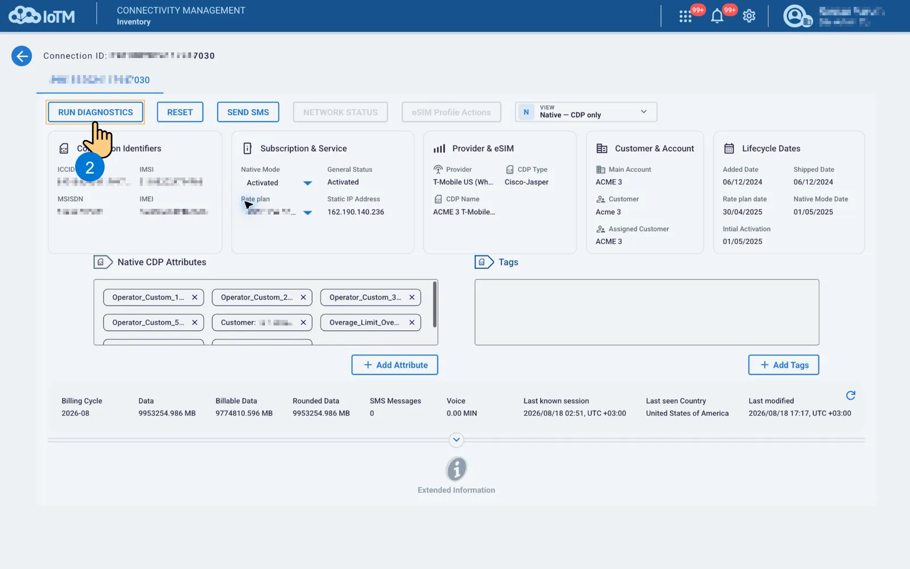Select the connection tab ending in 030
The height and width of the screenshot is (569, 910).
point(100,80)
